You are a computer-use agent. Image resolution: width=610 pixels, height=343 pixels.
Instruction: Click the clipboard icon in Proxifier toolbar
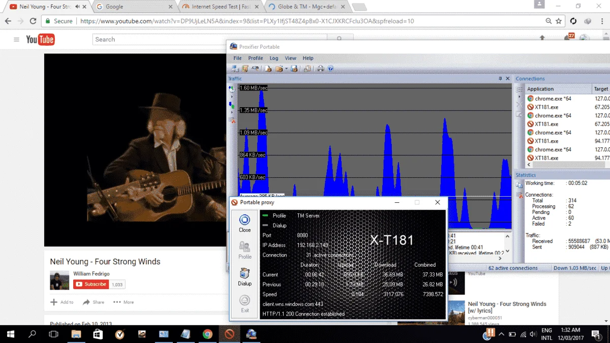pos(307,69)
